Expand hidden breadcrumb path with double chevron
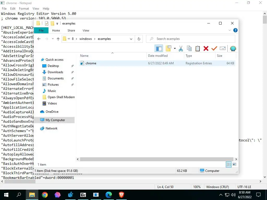267x200 pixels. [69, 39]
